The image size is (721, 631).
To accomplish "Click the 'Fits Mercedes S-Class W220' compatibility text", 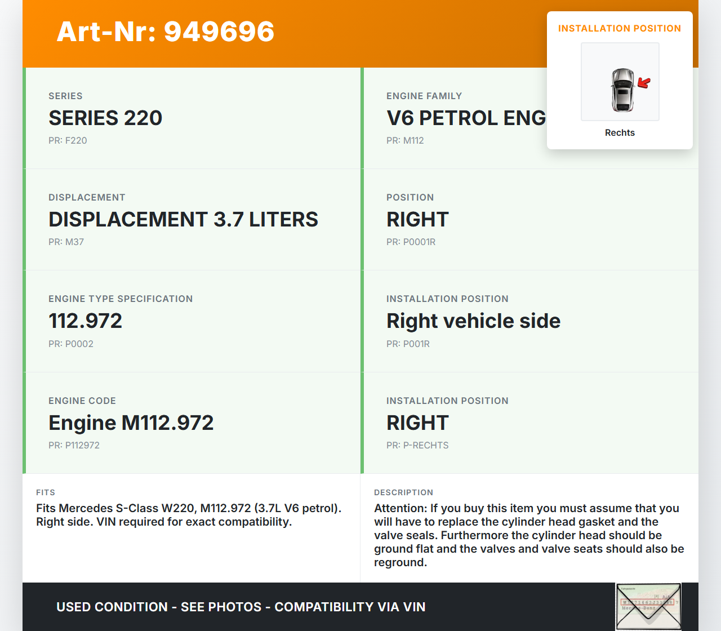I will point(189,515).
